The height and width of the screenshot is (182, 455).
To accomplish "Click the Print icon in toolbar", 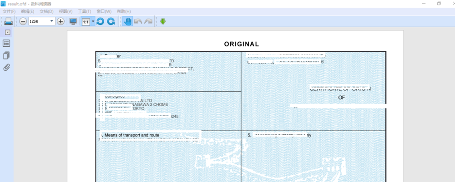I will pos(8,21).
